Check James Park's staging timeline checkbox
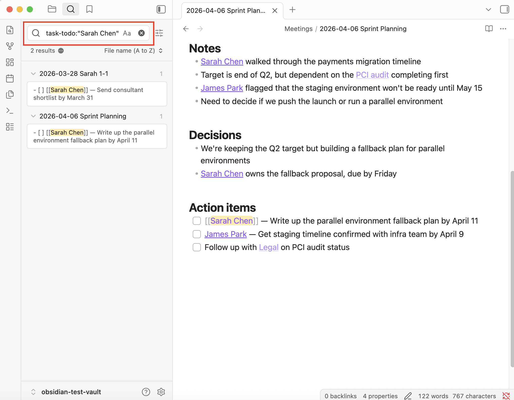Screen dimensions: 514x400 point(197,234)
